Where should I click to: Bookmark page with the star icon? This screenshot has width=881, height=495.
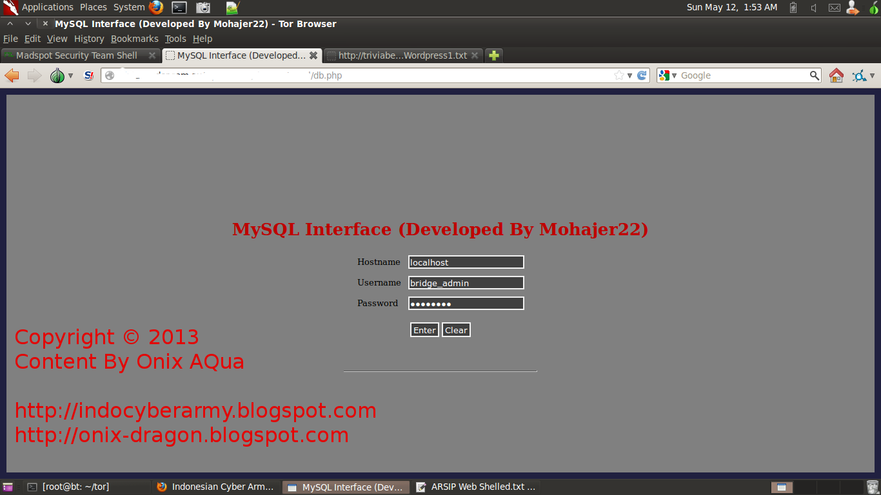click(x=619, y=75)
